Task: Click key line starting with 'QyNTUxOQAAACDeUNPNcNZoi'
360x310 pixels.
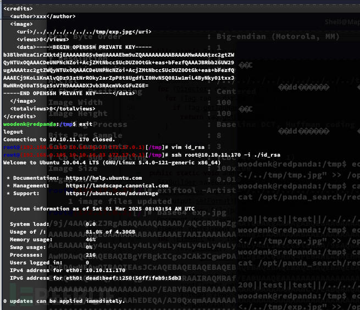Action: click(119, 63)
